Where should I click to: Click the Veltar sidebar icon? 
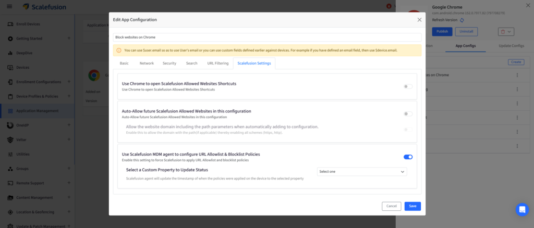(x=10, y=140)
